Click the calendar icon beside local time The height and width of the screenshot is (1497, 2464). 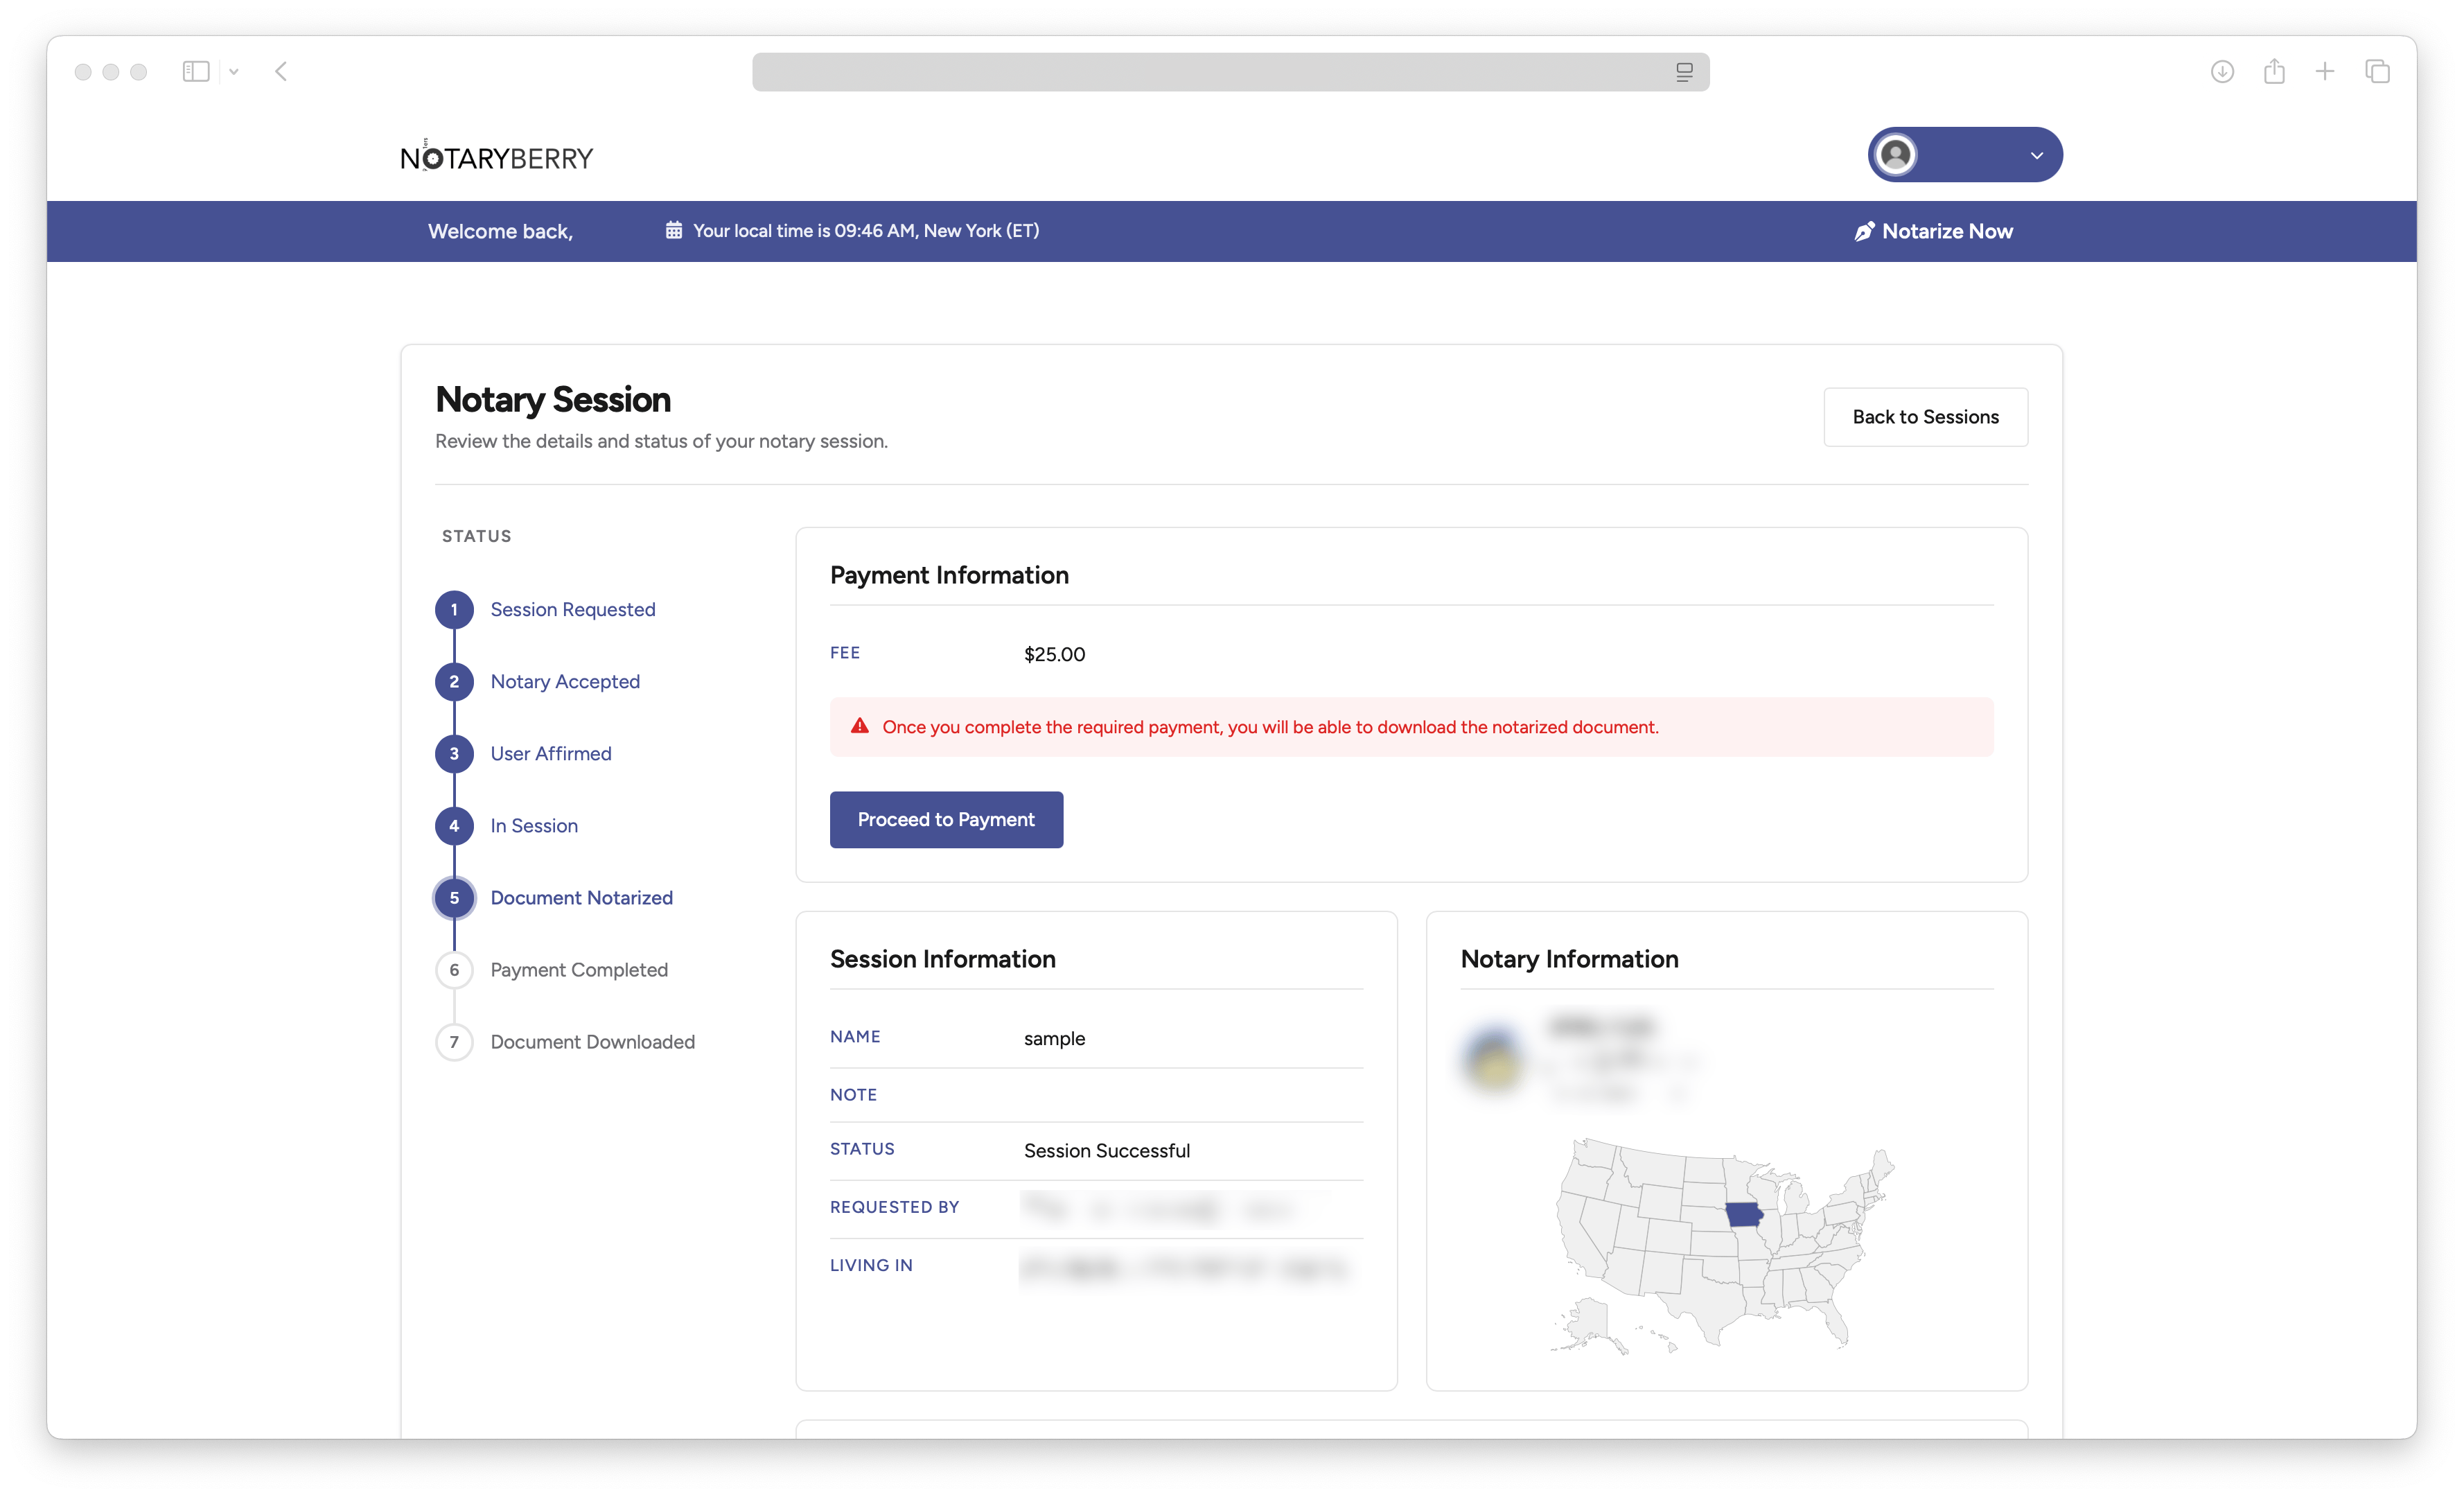coord(674,231)
